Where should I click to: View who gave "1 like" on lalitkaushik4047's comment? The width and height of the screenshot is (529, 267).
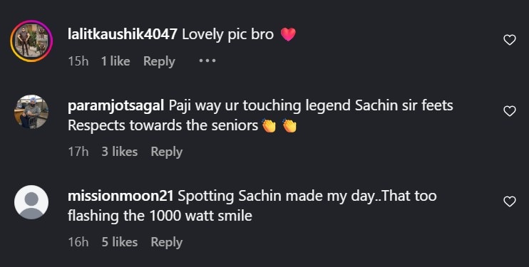click(x=115, y=61)
